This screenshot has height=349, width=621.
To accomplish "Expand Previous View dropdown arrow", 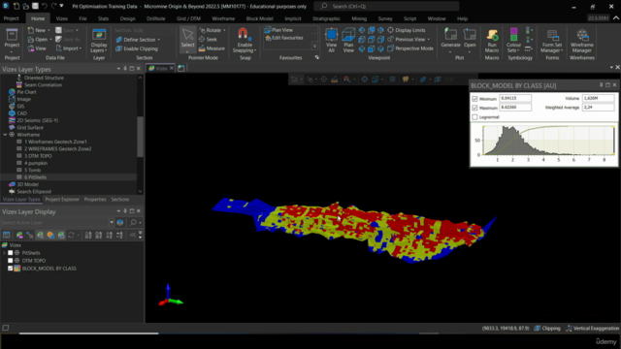I will [x=428, y=39].
